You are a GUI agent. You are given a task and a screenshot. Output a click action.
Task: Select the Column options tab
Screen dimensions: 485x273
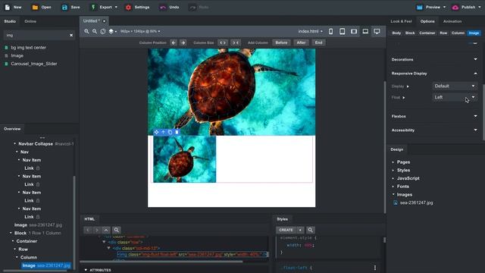[458, 33]
